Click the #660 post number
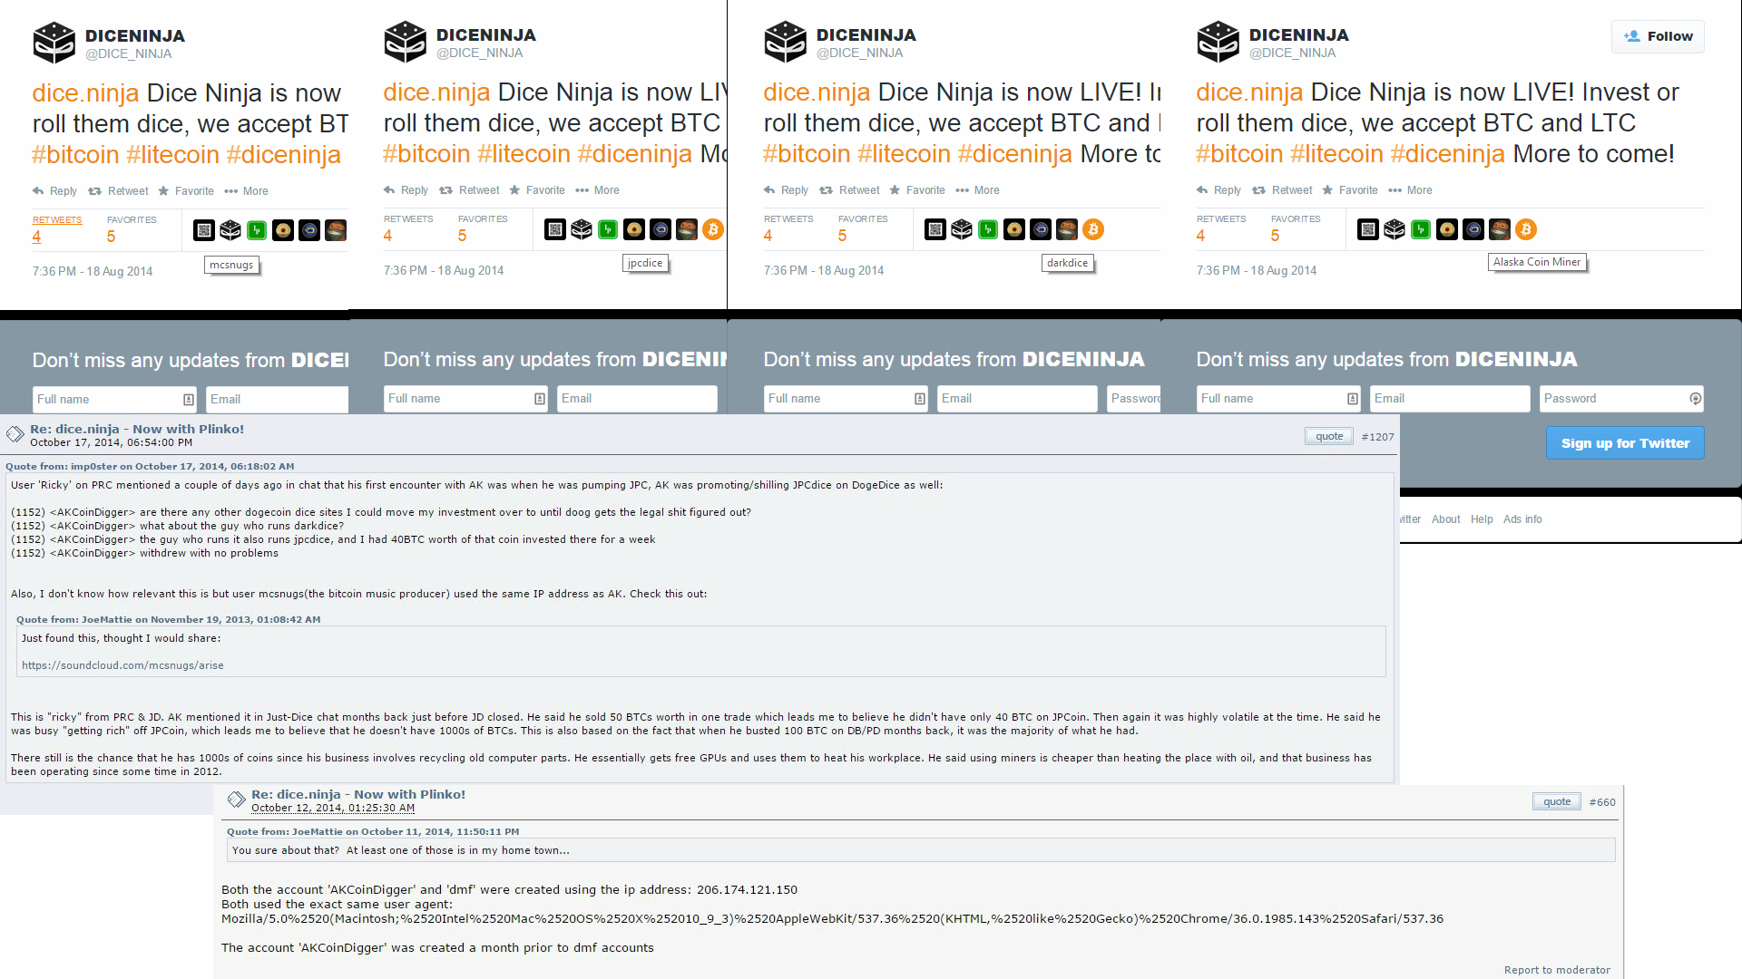1742x979 pixels. pyautogui.click(x=1602, y=802)
